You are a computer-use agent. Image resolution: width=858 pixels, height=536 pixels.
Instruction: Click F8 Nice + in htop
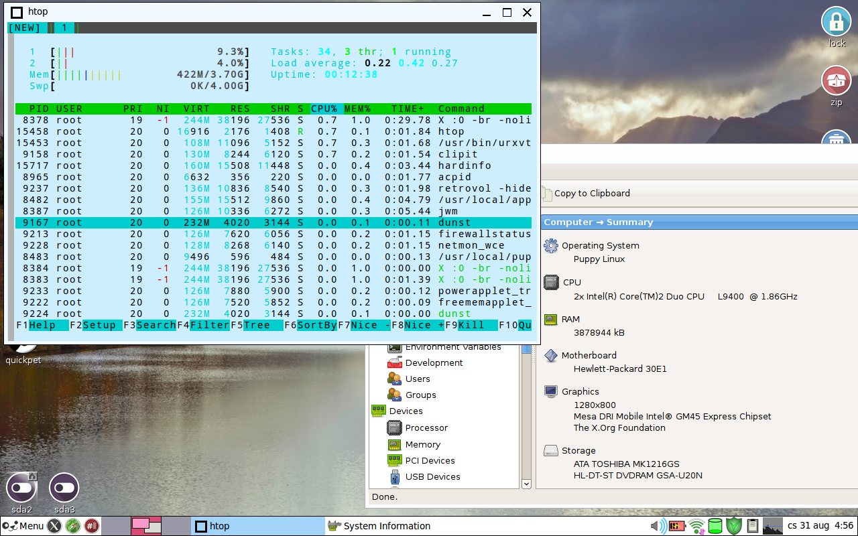(x=418, y=325)
